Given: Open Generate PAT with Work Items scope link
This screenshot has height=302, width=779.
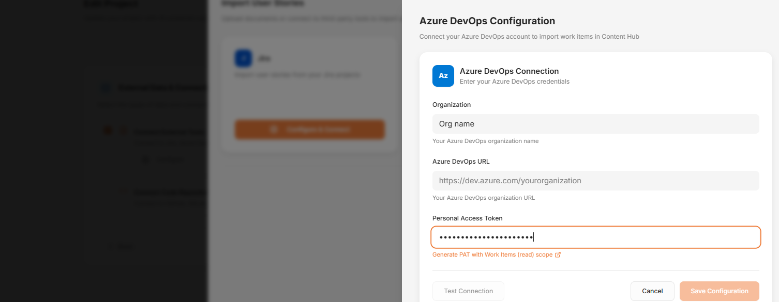Looking at the screenshot, I should pos(492,255).
